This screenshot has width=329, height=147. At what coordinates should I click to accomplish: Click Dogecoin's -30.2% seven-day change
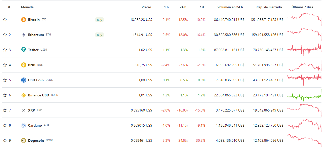point(200,140)
